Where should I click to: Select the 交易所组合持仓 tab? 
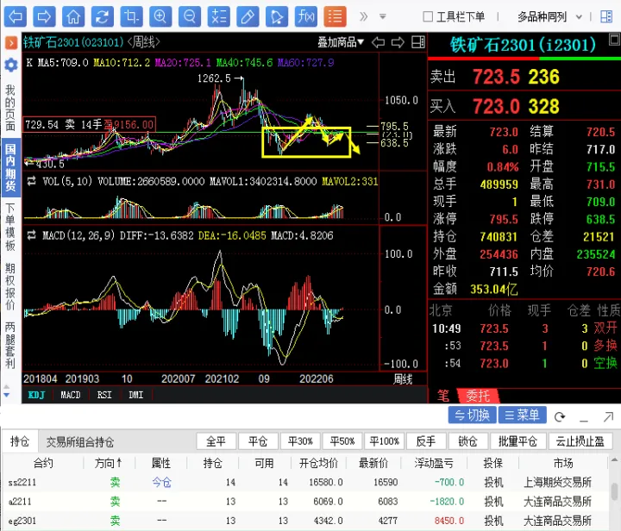(80, 441)
